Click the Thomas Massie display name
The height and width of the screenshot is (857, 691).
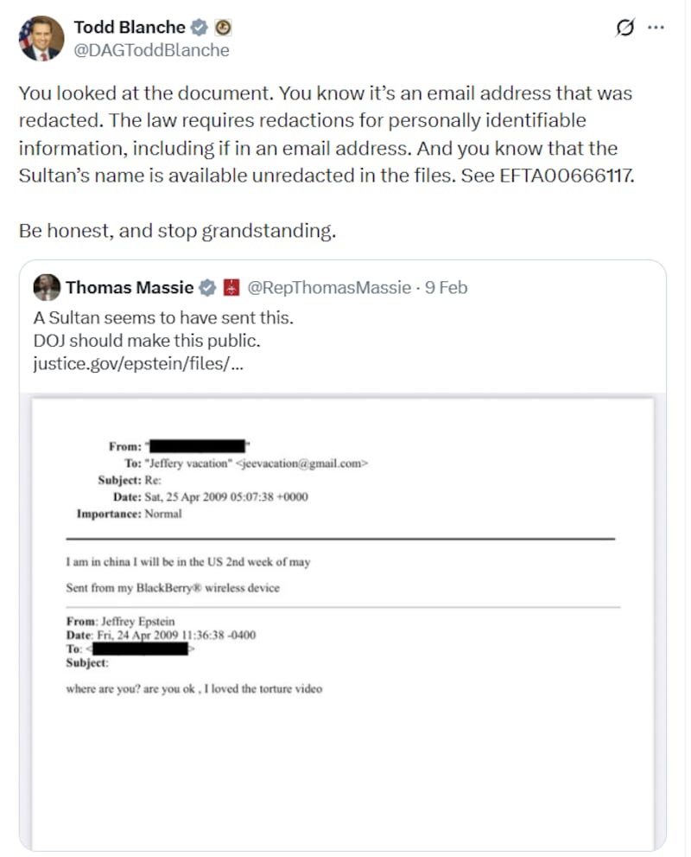pyautogui.click(x=131, y=287)
